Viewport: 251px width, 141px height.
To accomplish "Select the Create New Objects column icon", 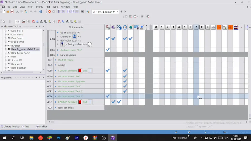I will (x=131, y=27).
